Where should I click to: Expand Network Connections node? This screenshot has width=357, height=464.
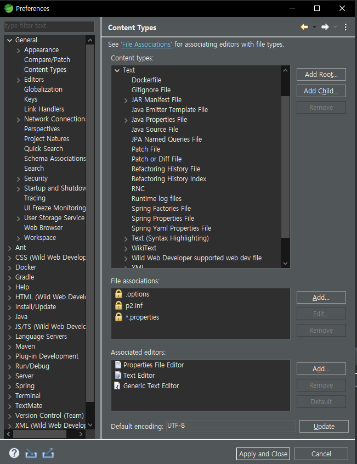(x=19, y=120)
